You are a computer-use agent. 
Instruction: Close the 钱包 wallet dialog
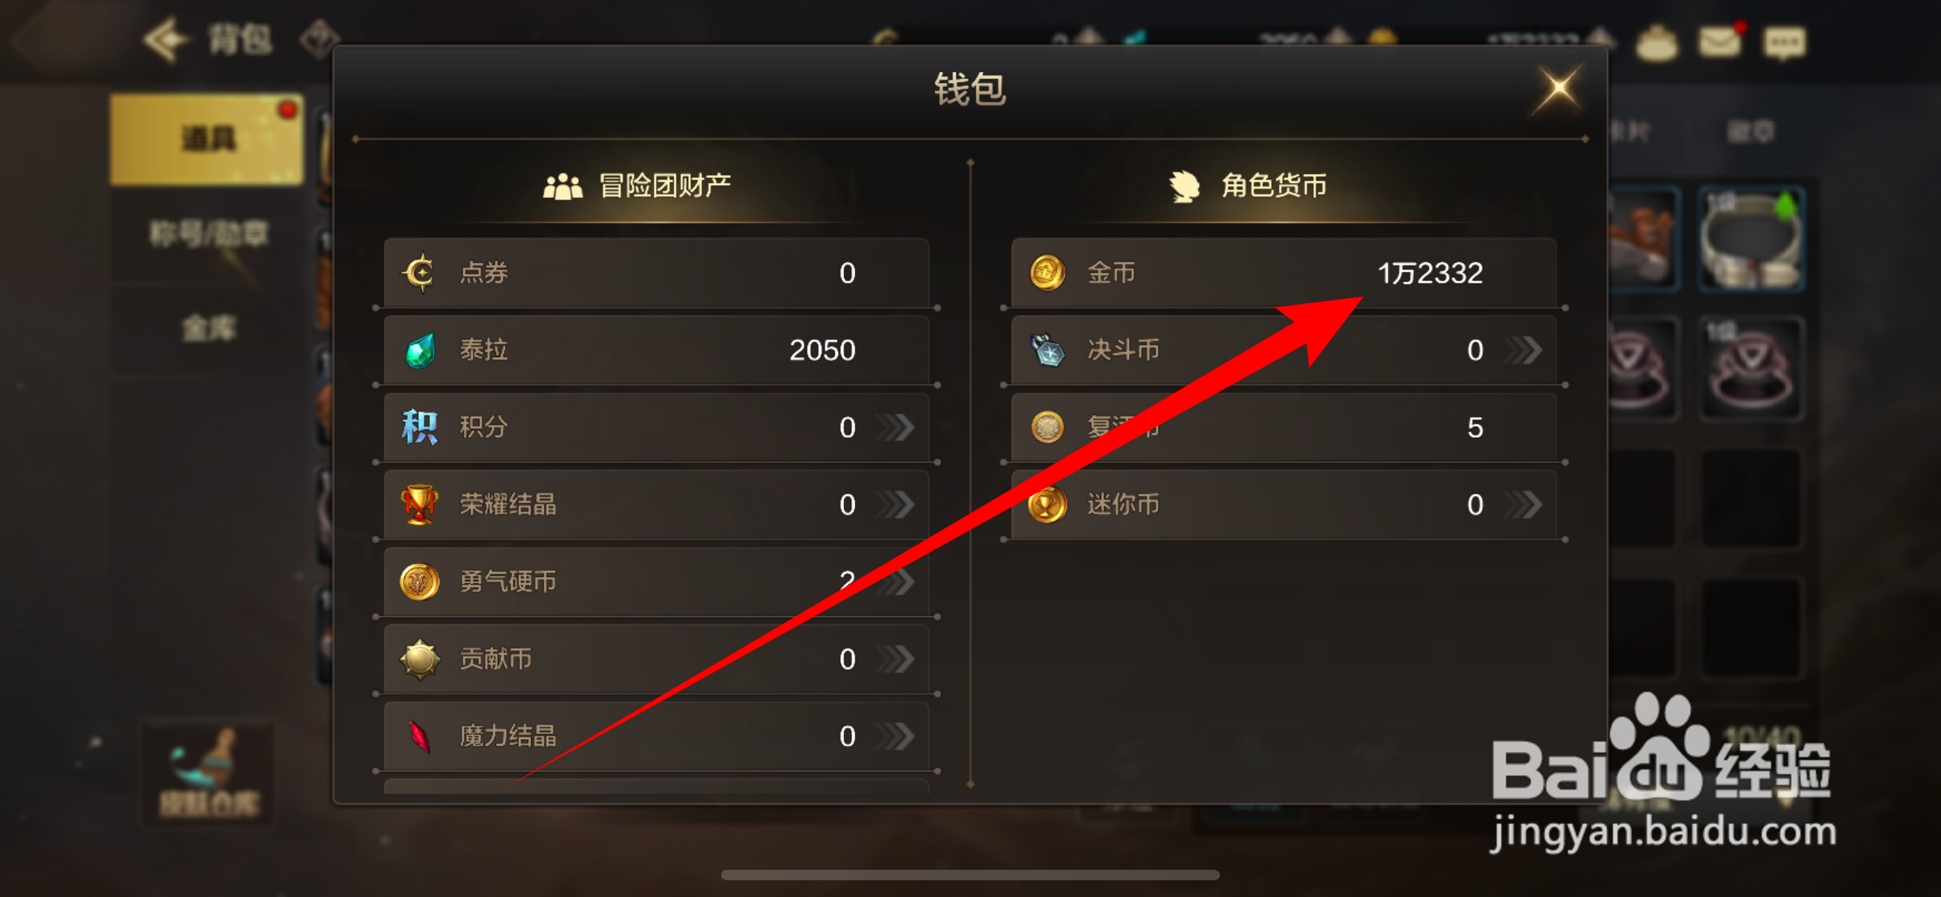[1558, 89]
